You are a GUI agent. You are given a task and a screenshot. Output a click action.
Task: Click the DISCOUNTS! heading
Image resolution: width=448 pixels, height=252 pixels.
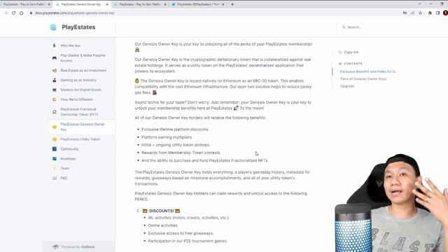pyautogui.click(x=162, y=211)
